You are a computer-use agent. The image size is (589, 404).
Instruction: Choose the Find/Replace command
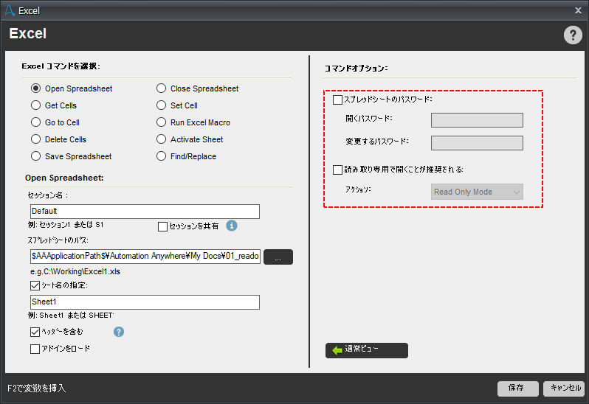[x=161, y=156]
